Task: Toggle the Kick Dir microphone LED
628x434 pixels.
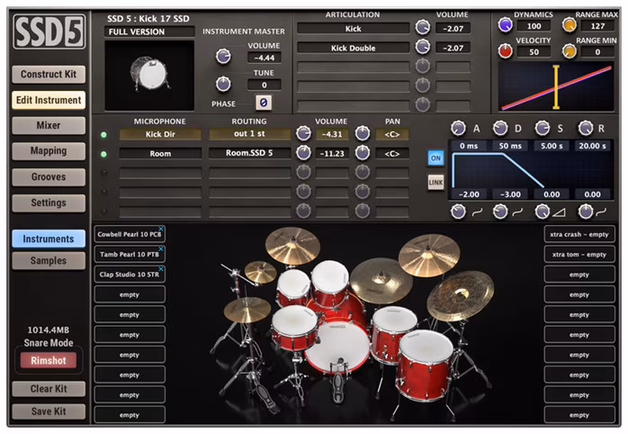Action: tap(104, 134)
